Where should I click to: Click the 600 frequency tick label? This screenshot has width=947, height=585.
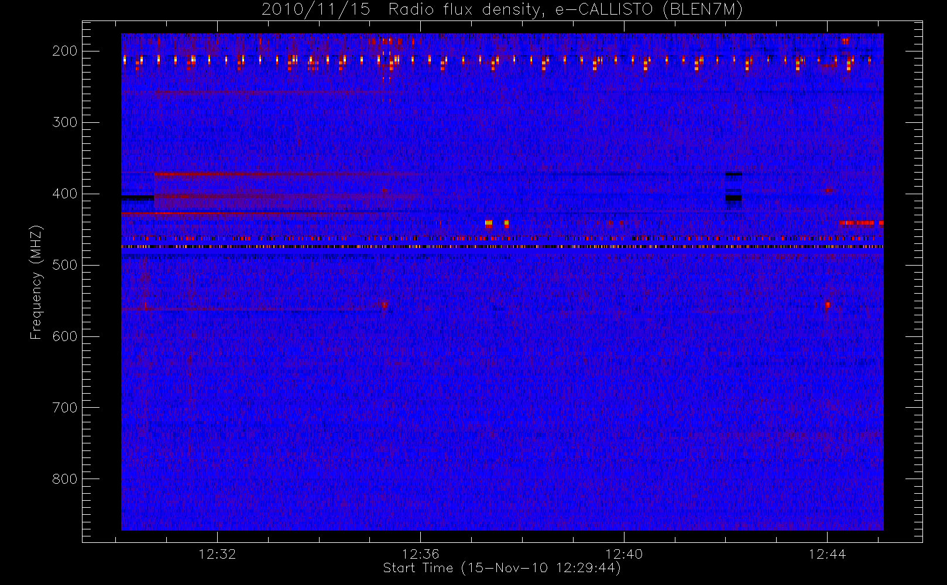65,336
